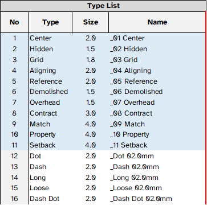Image resolution: width=207 pixels, height=205 pixels.
Task: Select the _10 Property entry
Action: [129, 134]
